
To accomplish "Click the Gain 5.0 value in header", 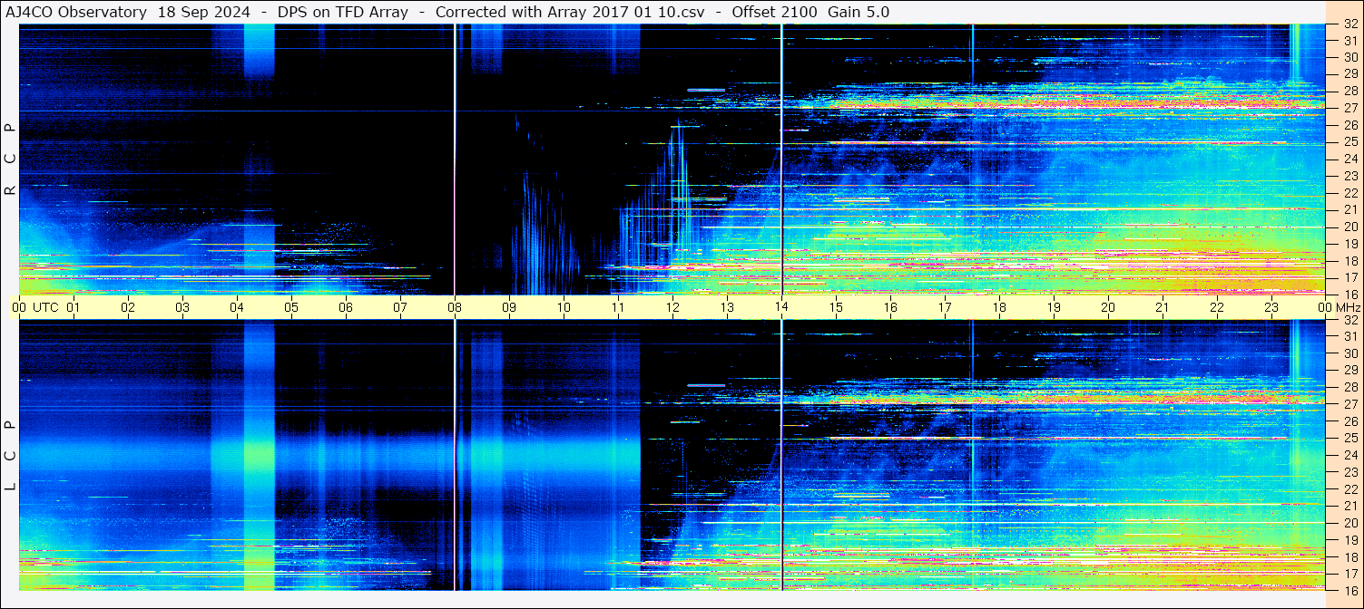I will [x=859, y=12].
